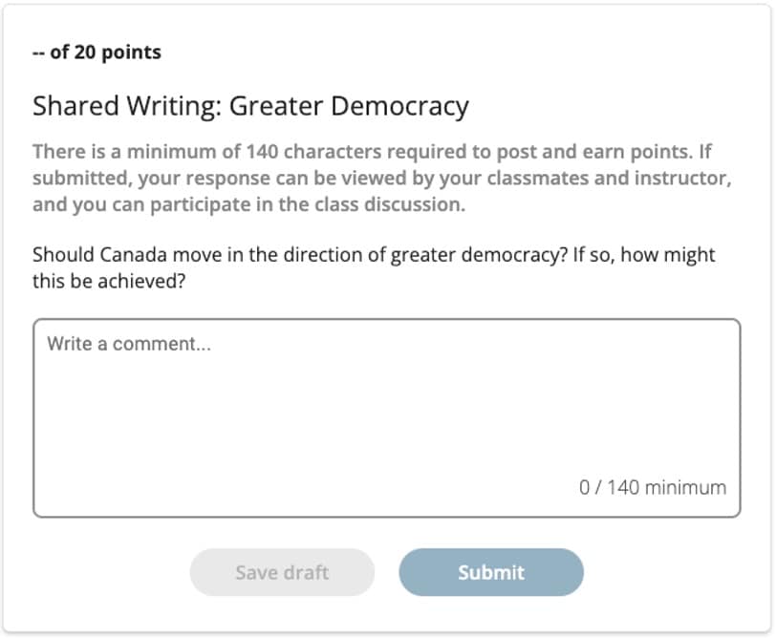Click the '0 / 140 minimum' character counter
The image size is (776, 638).
tap(652, 487)
